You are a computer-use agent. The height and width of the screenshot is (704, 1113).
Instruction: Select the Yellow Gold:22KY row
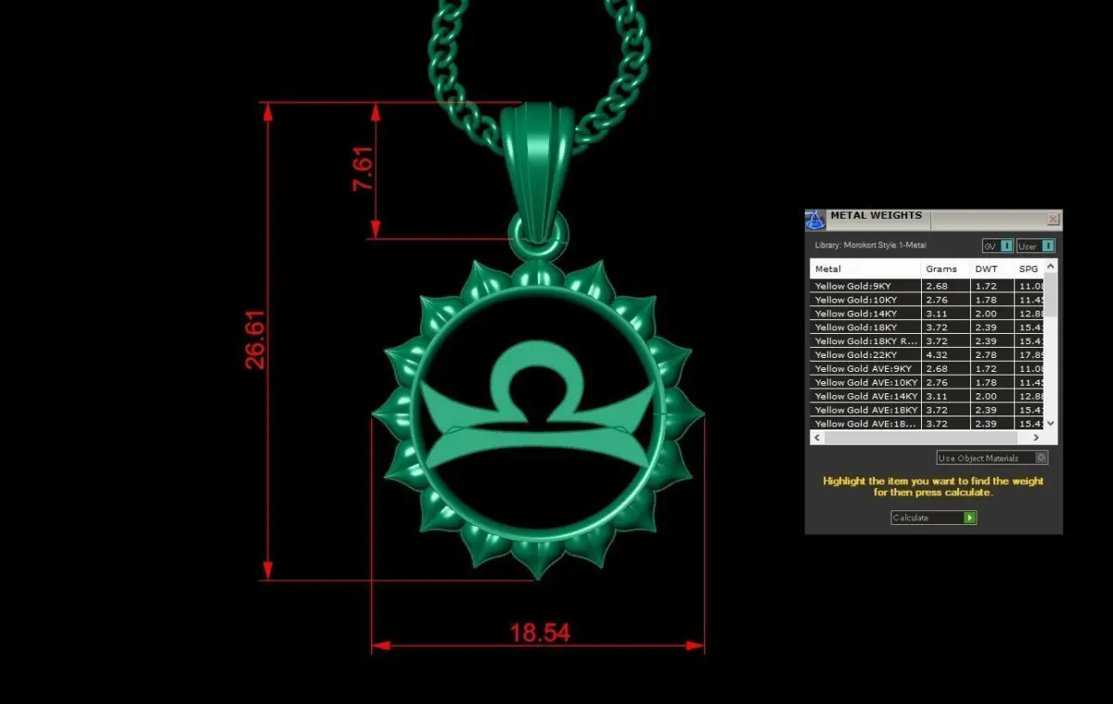coord(927,354)
